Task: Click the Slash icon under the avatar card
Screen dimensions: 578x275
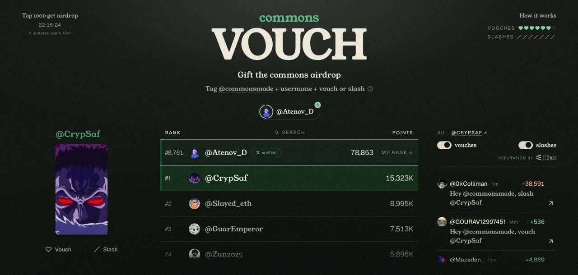Action: [x=97, y=249]
